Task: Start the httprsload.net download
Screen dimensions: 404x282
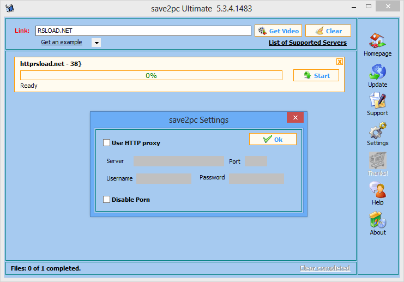Action: (316, 75)
